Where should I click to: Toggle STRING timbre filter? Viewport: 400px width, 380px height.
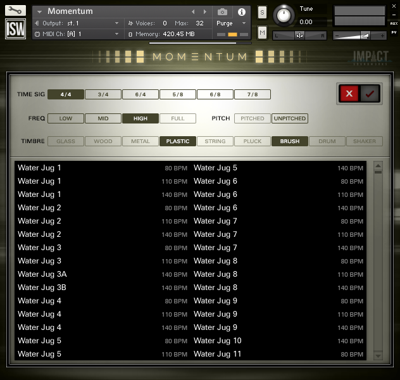click(x=215, y=141)
